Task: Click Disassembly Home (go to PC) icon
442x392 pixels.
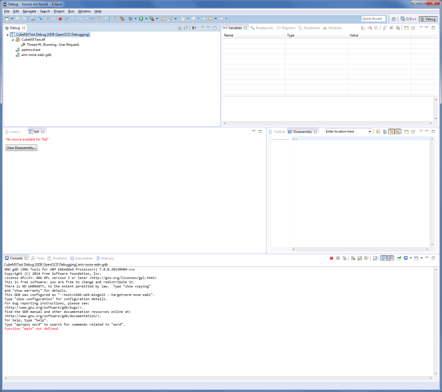Action: 385,131
